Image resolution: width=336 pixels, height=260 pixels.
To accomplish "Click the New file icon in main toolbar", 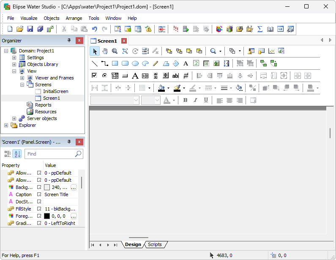I will pyautogui.click(x=10, y=29).
